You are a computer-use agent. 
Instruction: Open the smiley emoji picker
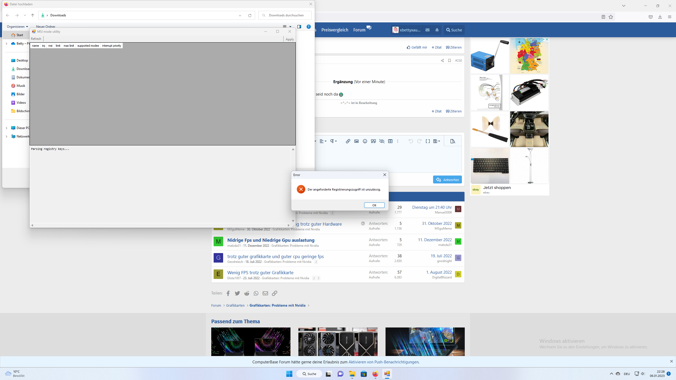pyautogui.click(x=365, y=141)
